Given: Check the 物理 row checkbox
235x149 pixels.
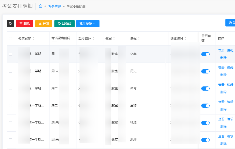Looking at the screenshot, I should point(10,123).
